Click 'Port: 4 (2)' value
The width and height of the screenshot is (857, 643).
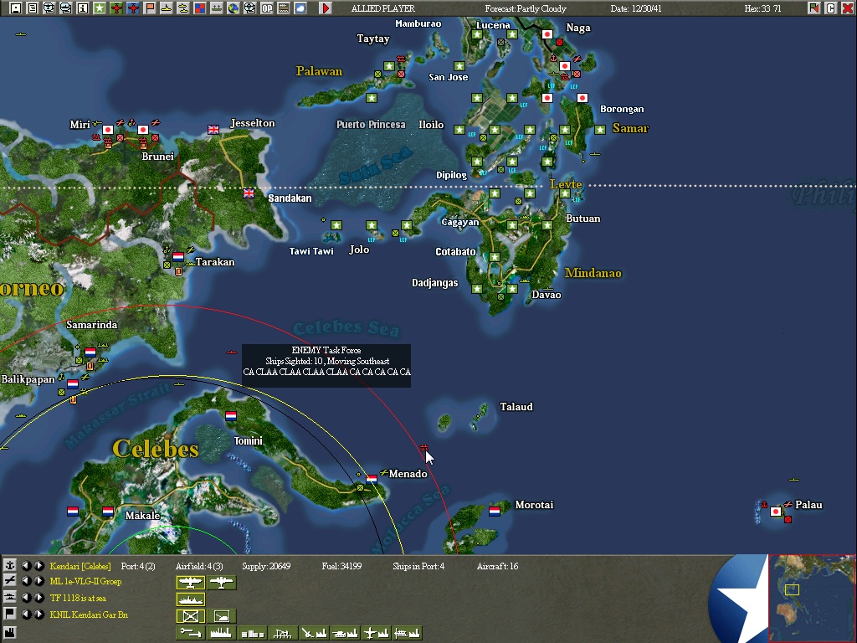point(138,566)
